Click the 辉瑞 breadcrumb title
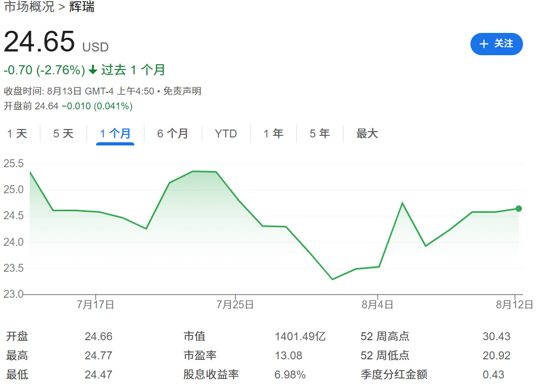 82,6
